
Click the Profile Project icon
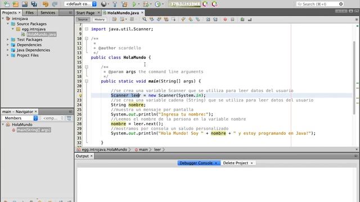(157, 4)
